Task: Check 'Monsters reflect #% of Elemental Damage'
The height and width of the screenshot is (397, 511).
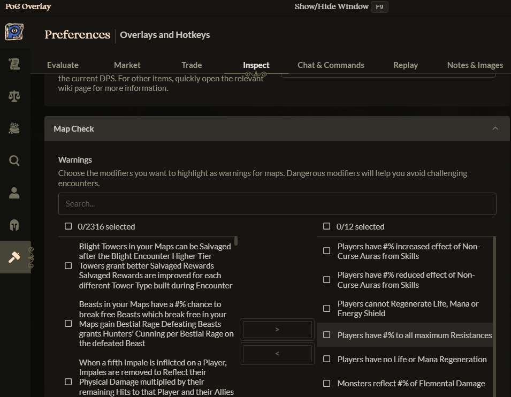Action: tap(327, 384)
